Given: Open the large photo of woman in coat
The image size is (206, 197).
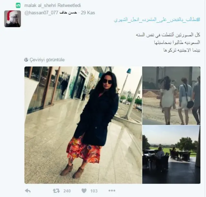Looking at the screenshot, I should click(83, 125).
